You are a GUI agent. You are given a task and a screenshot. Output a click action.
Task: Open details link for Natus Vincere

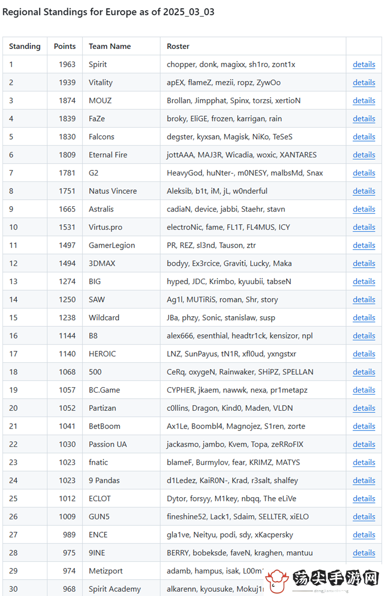click(364, 191)
